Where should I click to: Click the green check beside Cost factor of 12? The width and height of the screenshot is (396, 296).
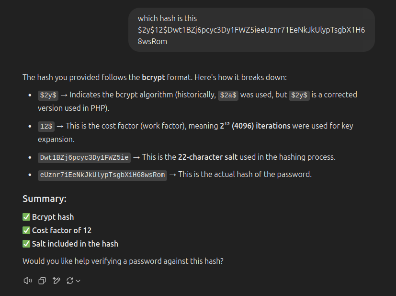click(26, 230)
